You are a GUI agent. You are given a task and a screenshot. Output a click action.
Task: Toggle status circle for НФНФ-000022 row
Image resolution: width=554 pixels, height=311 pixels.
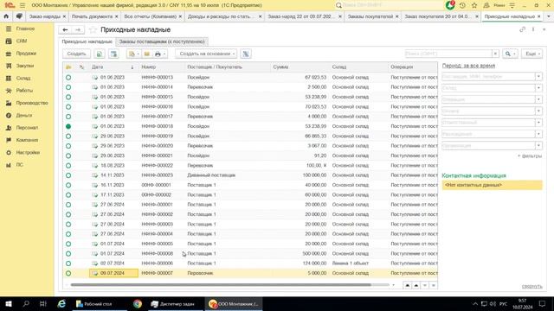coord(68,165)
